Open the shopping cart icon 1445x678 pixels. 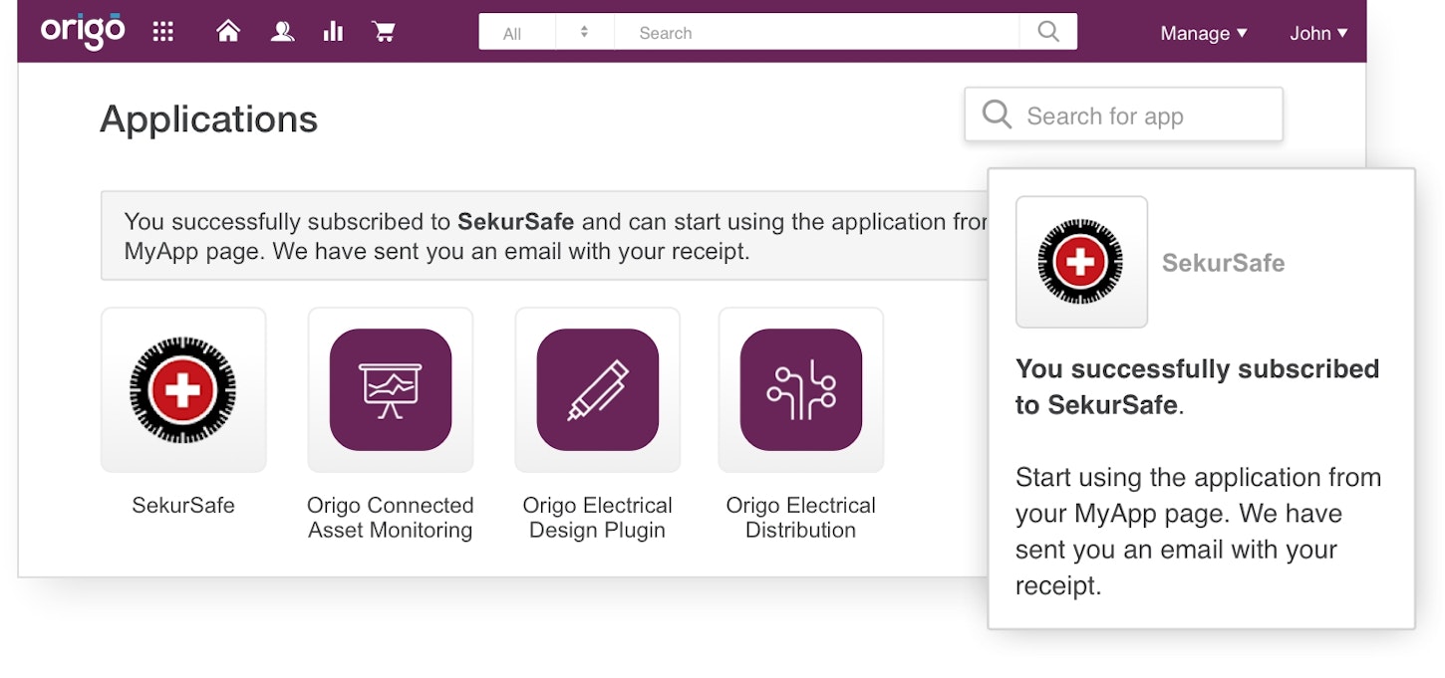point(383,32)
